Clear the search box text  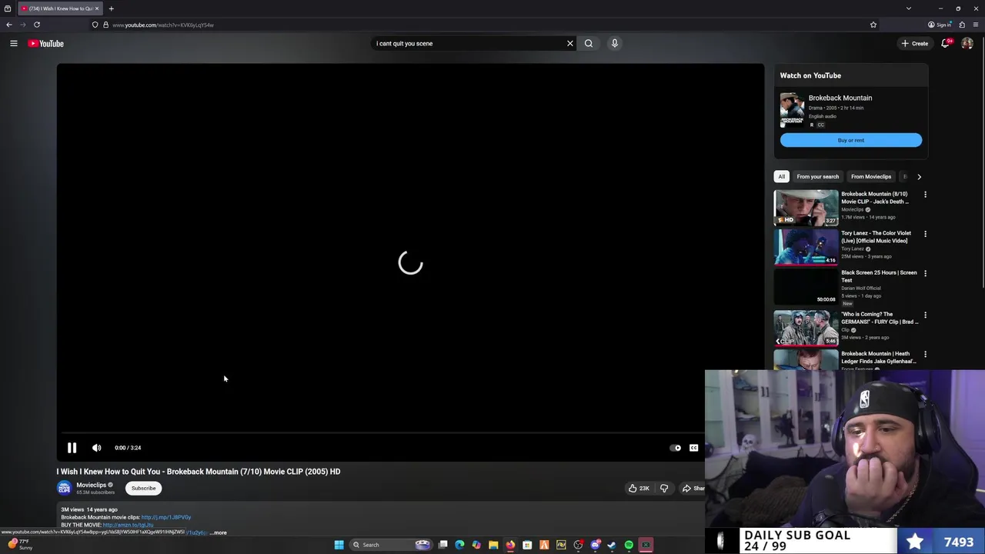(x=570, y=44)
